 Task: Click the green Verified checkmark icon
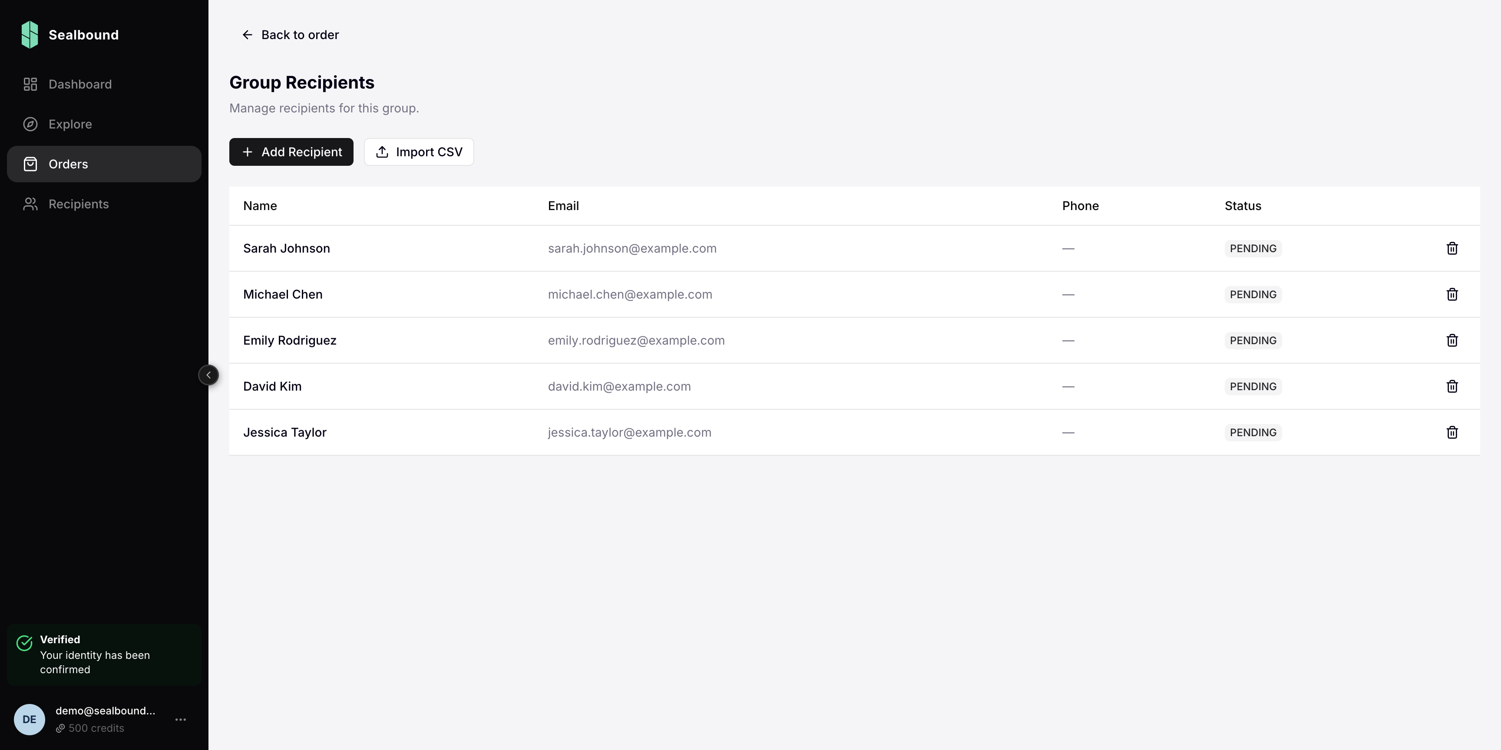click(24, 643)
